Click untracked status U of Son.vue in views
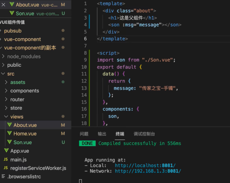230x183 pixels. [63, 142]
